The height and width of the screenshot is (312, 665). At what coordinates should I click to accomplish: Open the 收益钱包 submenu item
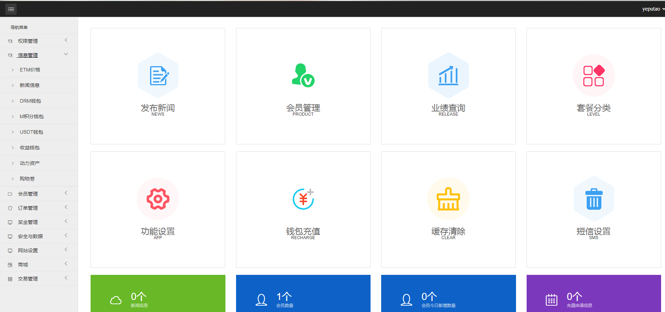(x=39, y=148)
